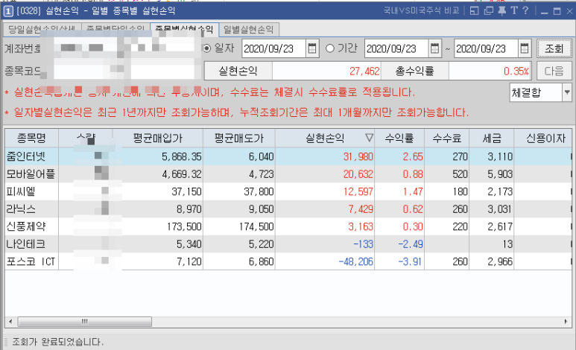The width and height of the screenshot is (576, 350).
Task: Click the left arrow of horizontal scrollbar
Action: click(x=10, y=322)
